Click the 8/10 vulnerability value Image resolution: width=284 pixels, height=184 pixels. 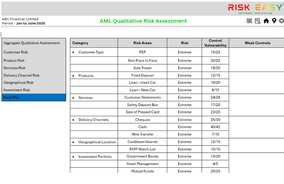(215, 90)
